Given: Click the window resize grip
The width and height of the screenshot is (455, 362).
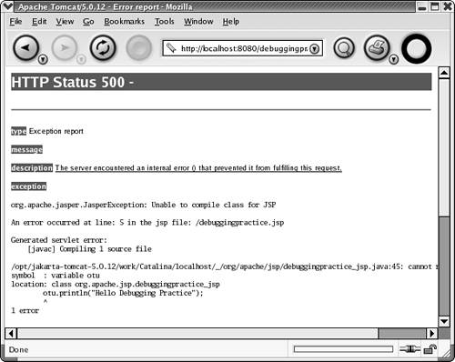Looking at the screenshot, I should [446, 353].
